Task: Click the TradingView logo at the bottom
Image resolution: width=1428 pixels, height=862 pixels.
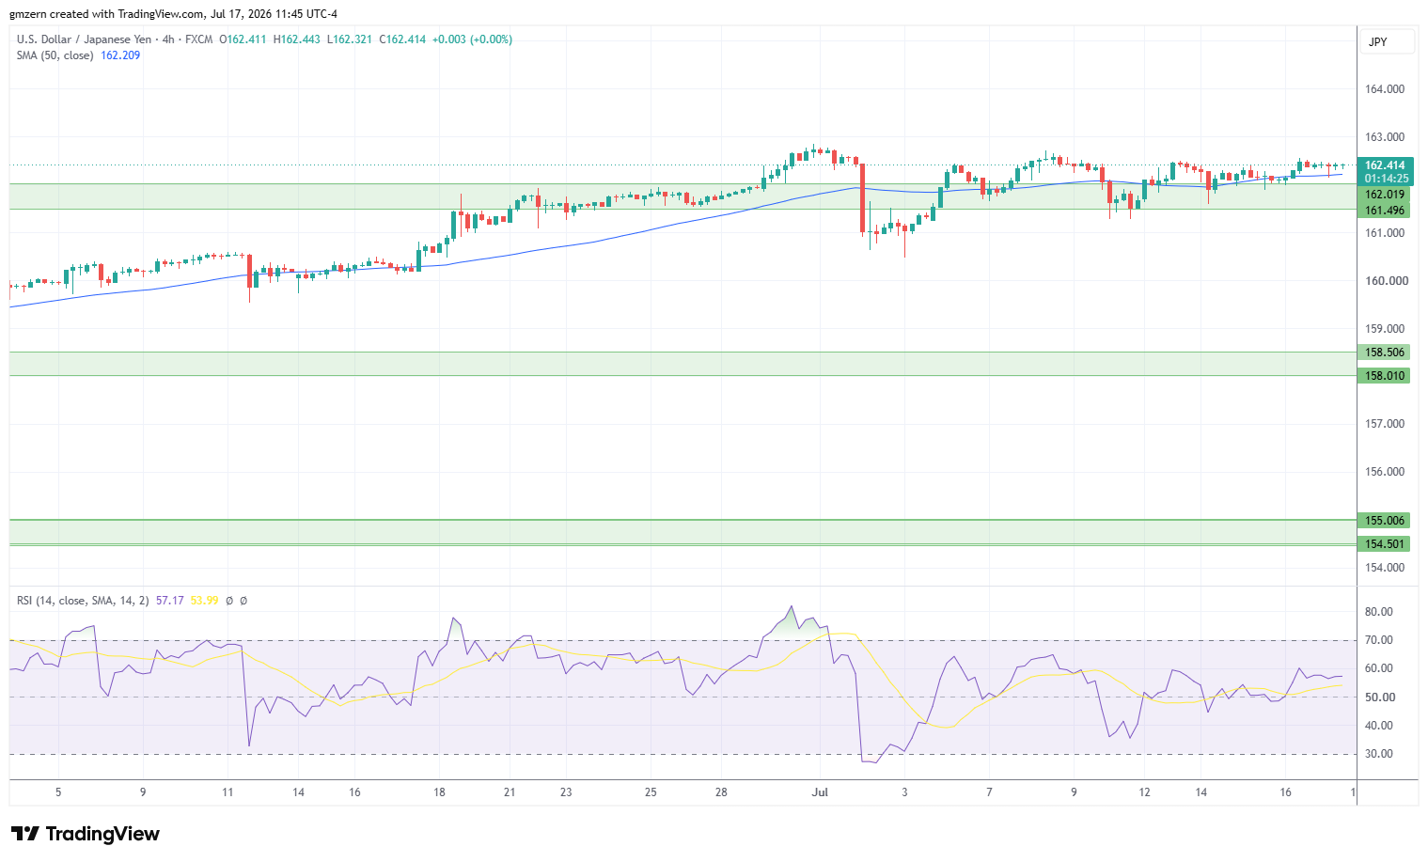Action: pos(86,834)
